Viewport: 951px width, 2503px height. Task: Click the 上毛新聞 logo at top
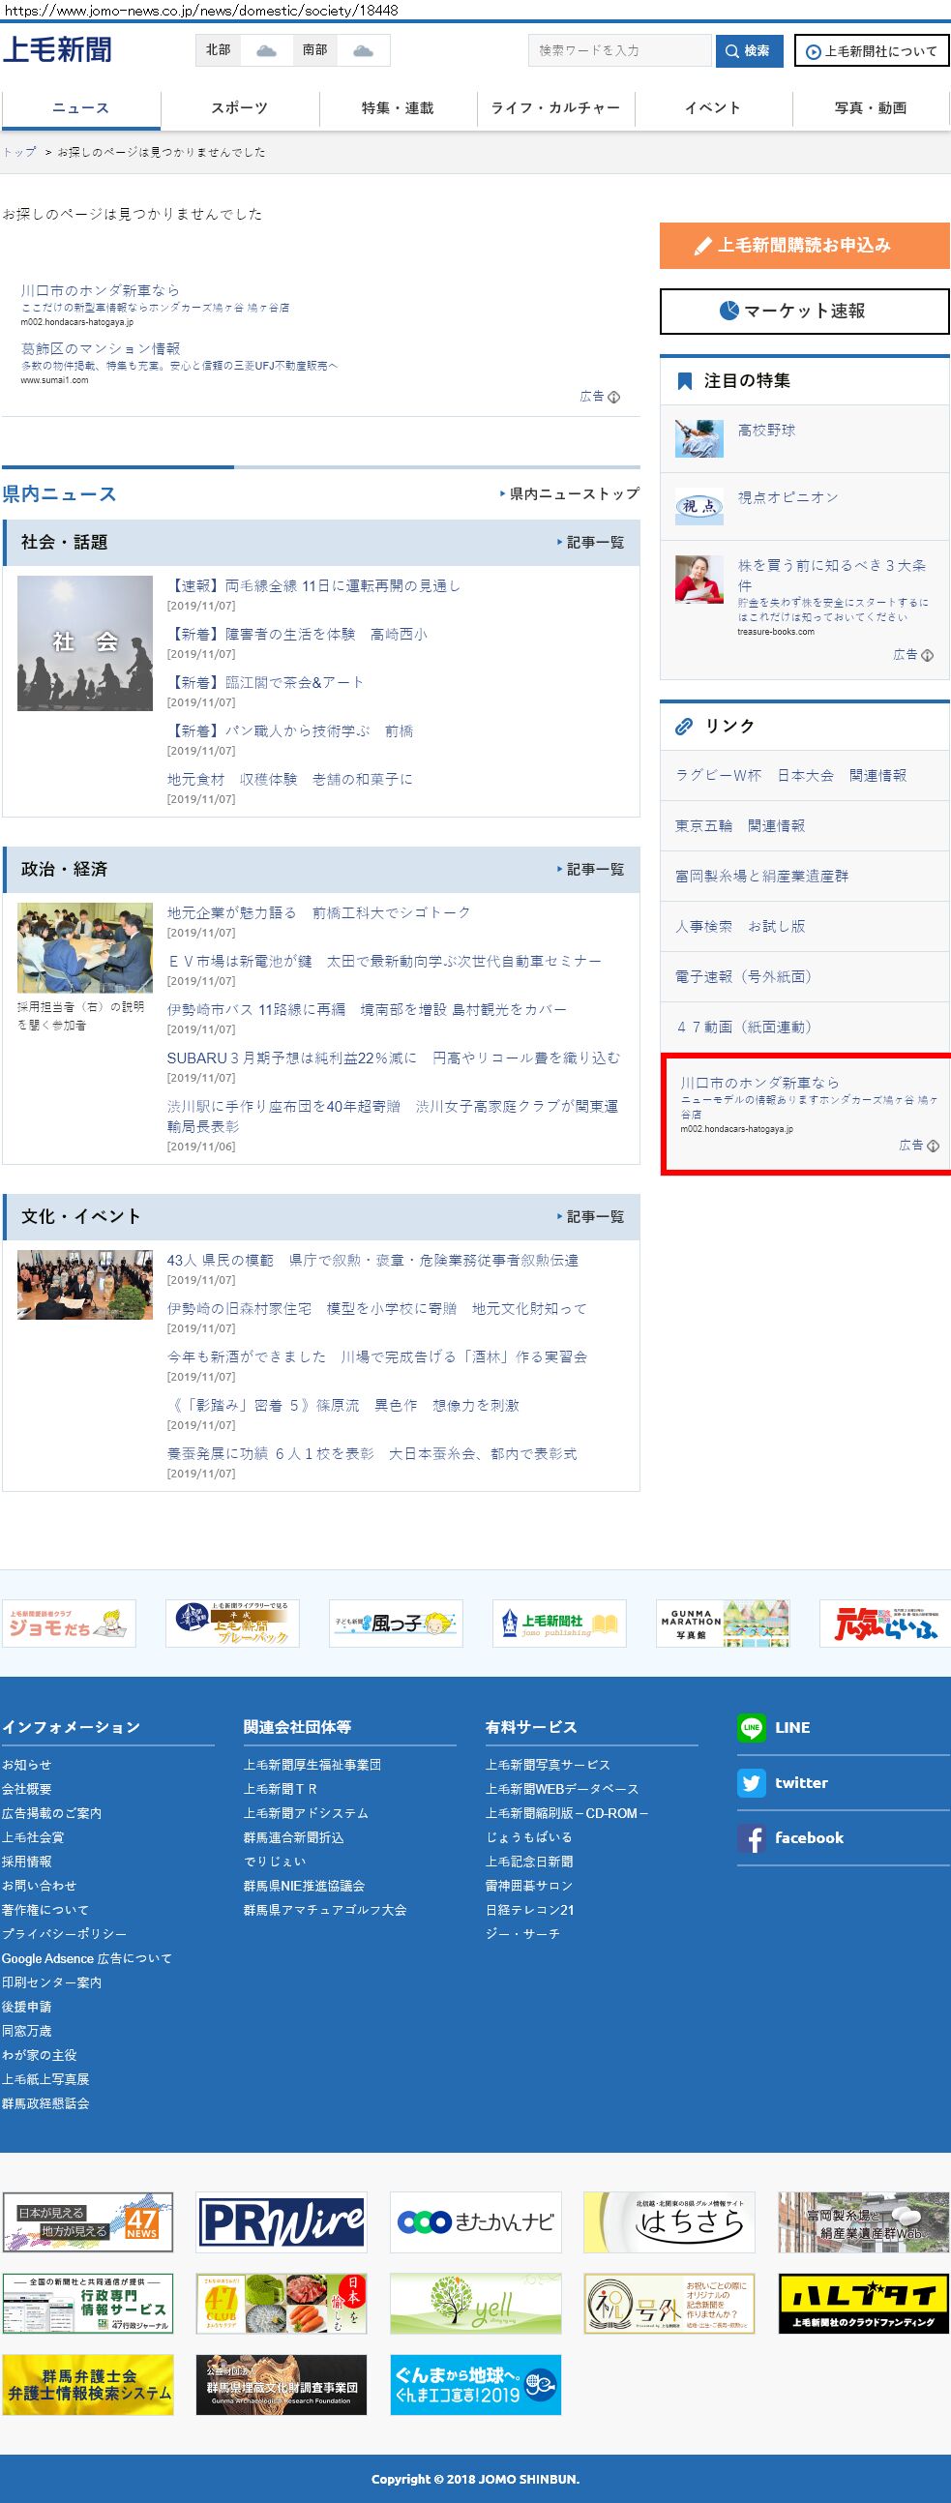[x=57, y=49]
